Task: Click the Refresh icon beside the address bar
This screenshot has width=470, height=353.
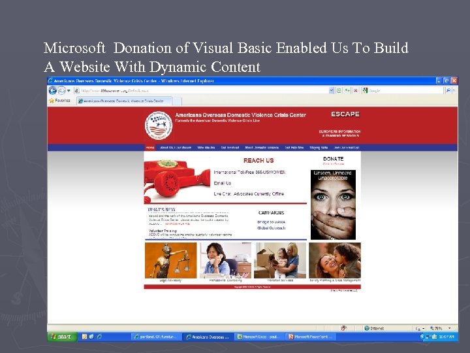Action: (347, 90)
